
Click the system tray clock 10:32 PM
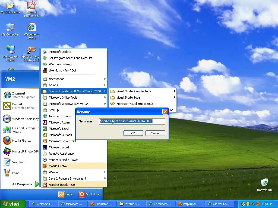click(x=268, y=204)
